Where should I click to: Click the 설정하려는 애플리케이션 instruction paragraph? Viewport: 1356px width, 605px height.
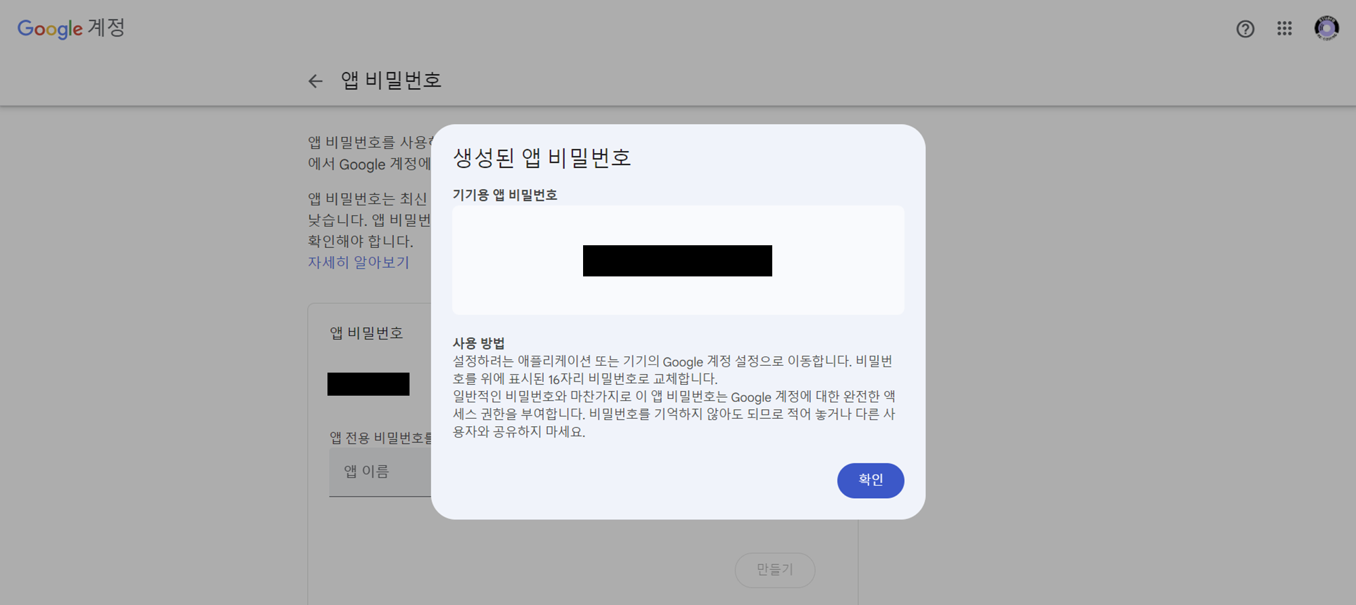coord(673,370)
